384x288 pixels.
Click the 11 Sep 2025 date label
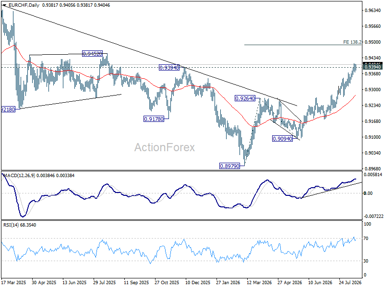tap(136, 283)
